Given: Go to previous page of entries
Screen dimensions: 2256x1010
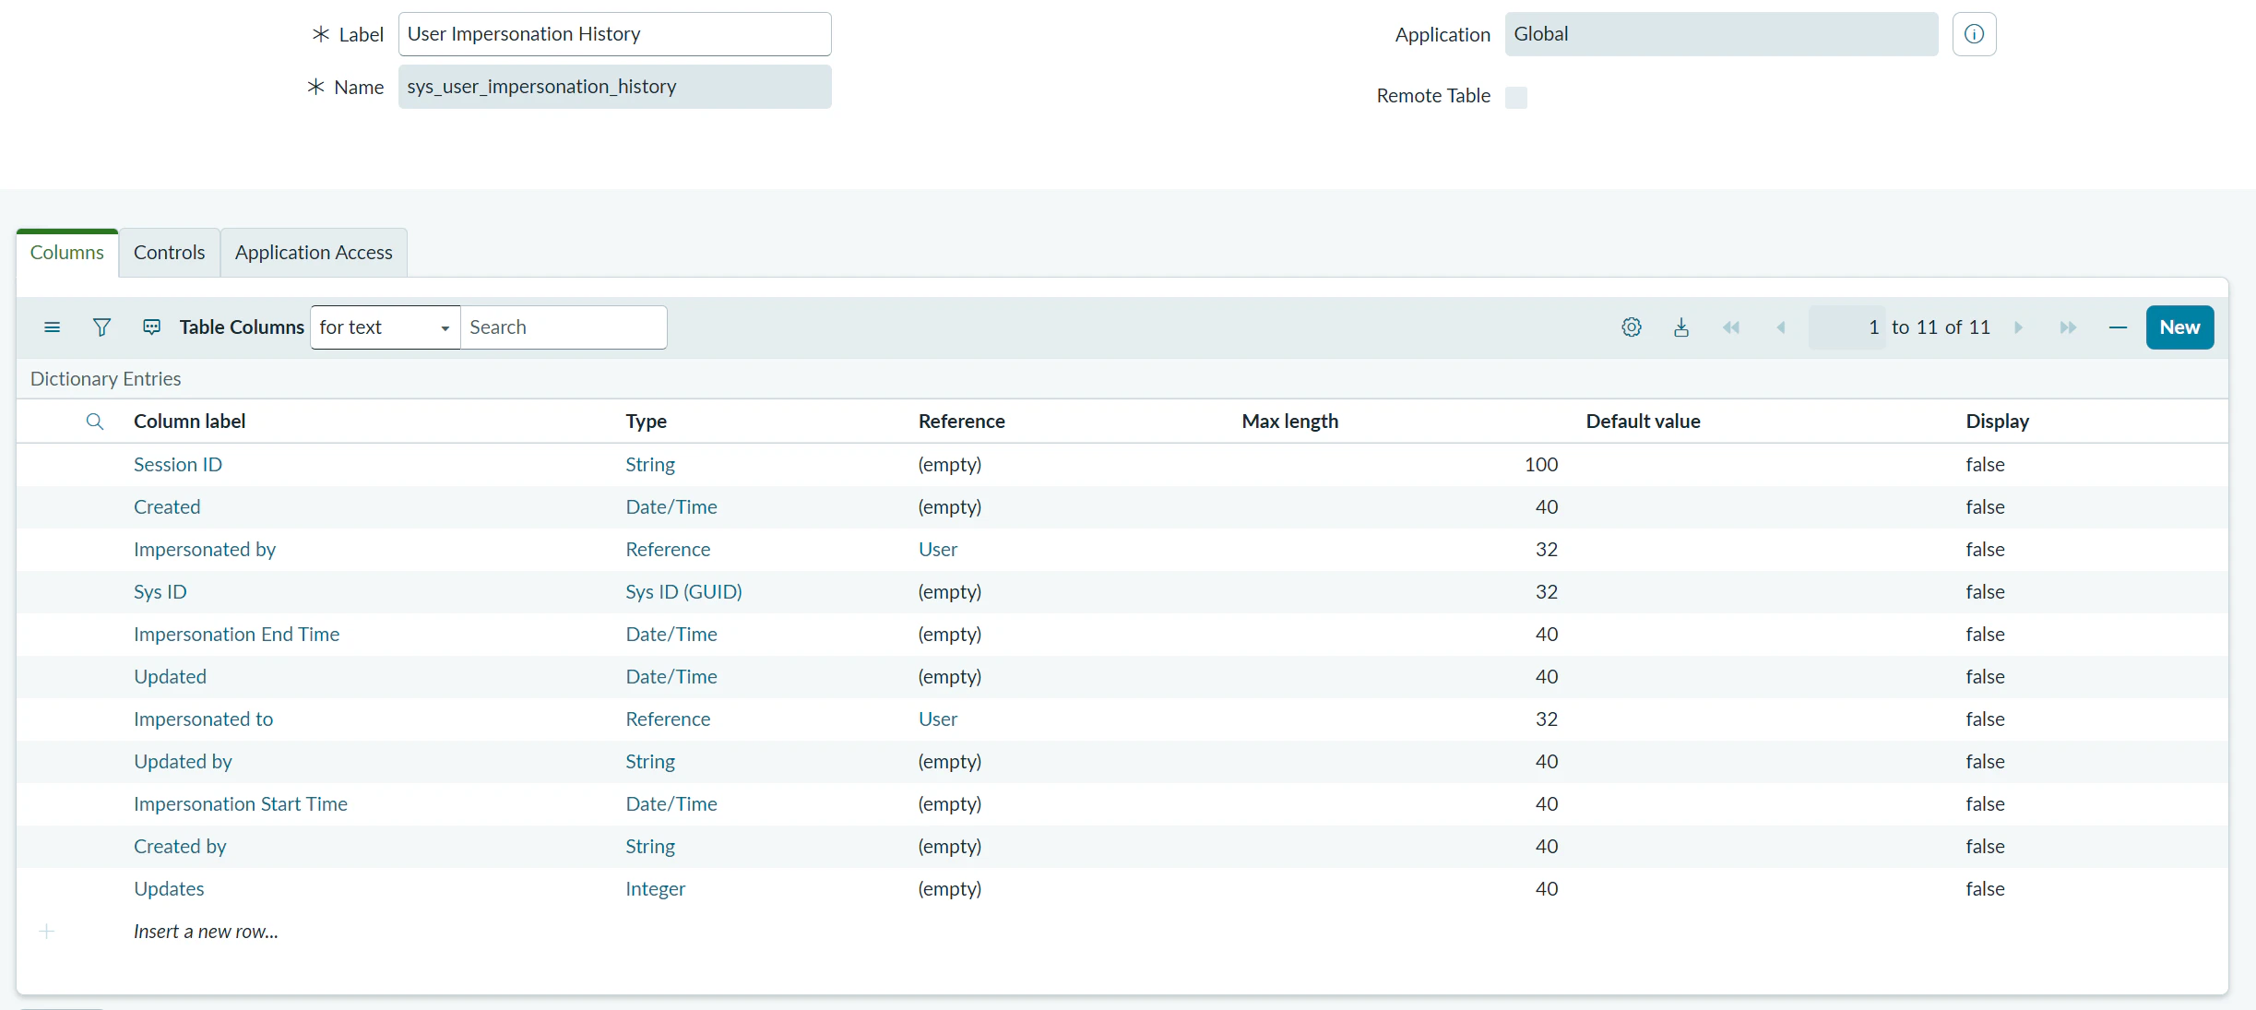Looking at the screenshot, I should [x=1781, y=327].
